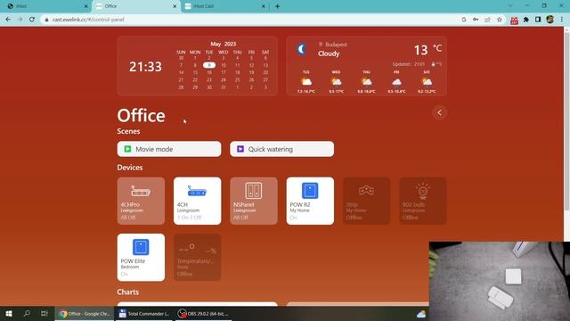Bookmark this page with the star icon
This screenshot has height=321, width=570.
click(500, 20)
